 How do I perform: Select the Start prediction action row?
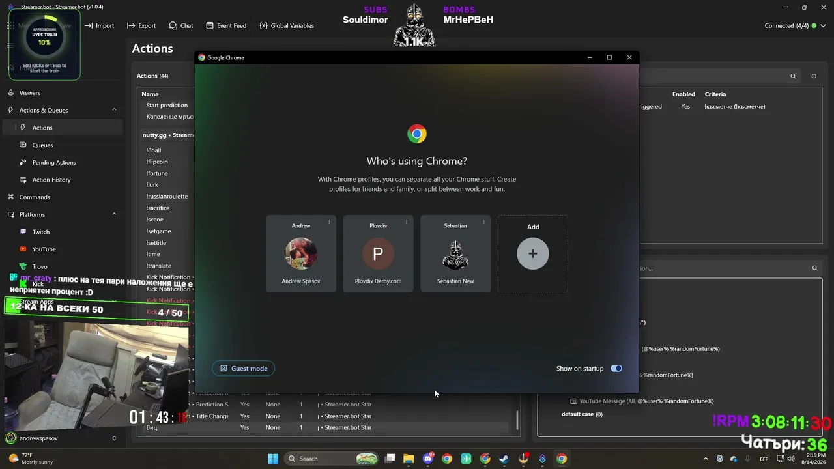coord(167,105)
